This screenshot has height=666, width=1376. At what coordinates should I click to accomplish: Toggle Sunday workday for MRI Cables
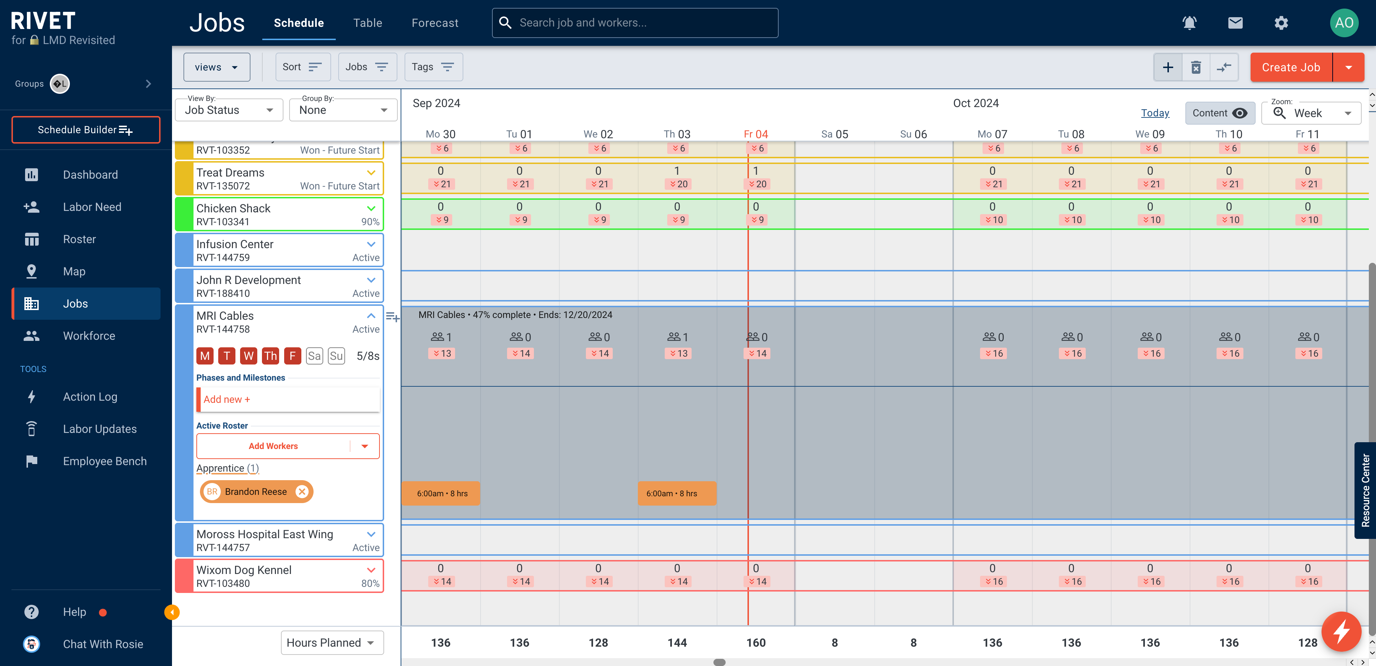336,356
